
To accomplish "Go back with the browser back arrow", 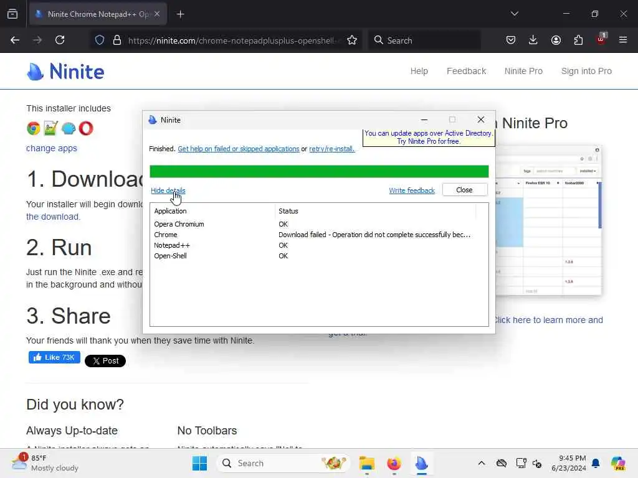I will pos(15,40).
